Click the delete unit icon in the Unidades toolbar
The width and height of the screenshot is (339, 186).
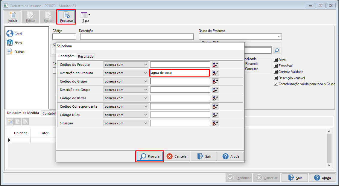coord(25,122)
